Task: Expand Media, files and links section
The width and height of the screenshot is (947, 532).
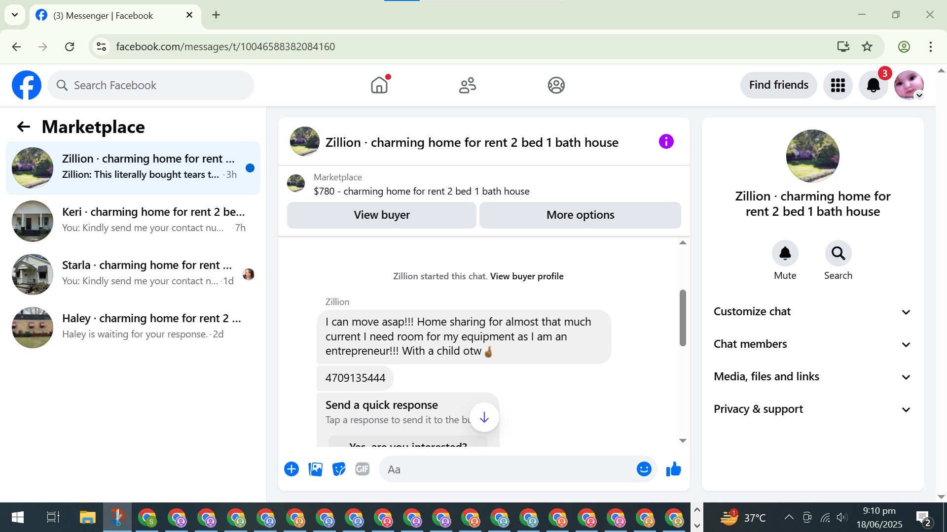Action: point(812,377)
